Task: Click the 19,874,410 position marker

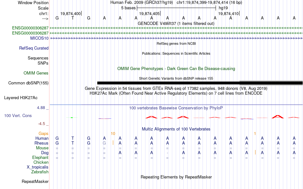Action: [x=229, y=13]
